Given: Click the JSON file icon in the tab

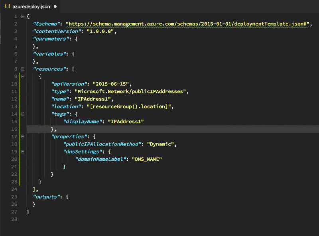Looking at the screenshot, I should click(x=7, y=6).
